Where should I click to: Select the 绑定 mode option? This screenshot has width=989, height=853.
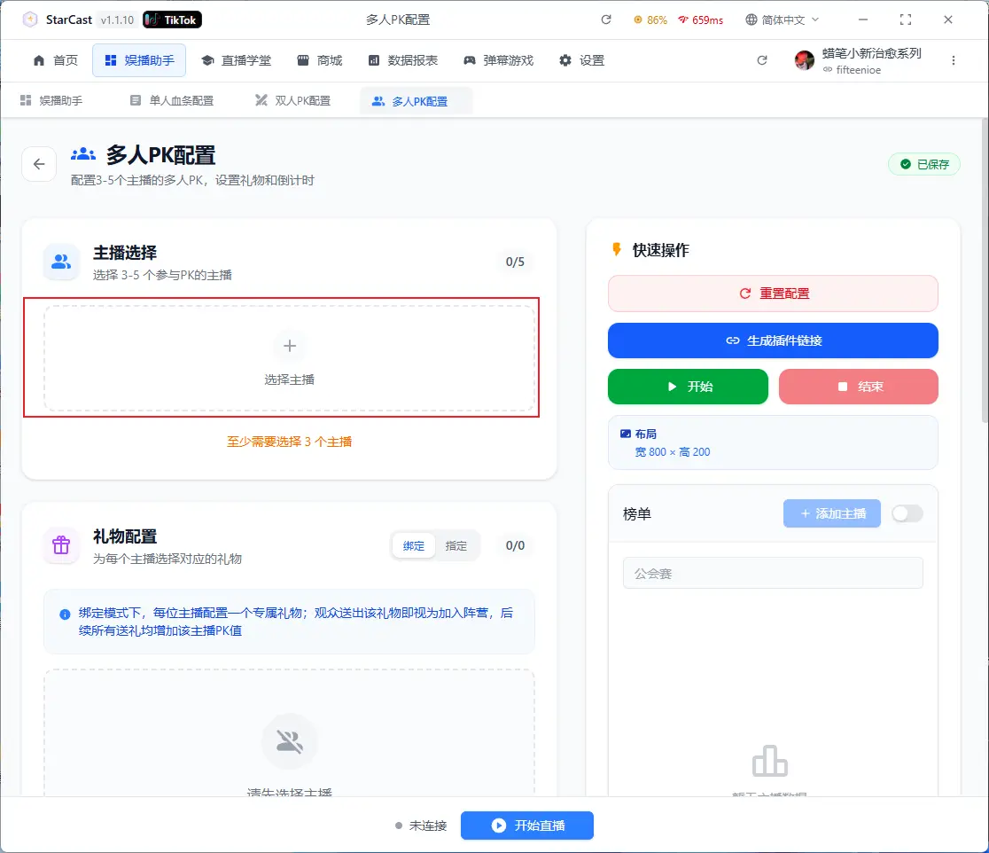coord(414,545)
